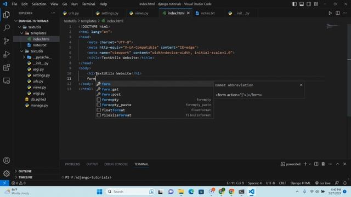Open Windows Start menu
351x197 pixels.
click(x=100, y=192)
